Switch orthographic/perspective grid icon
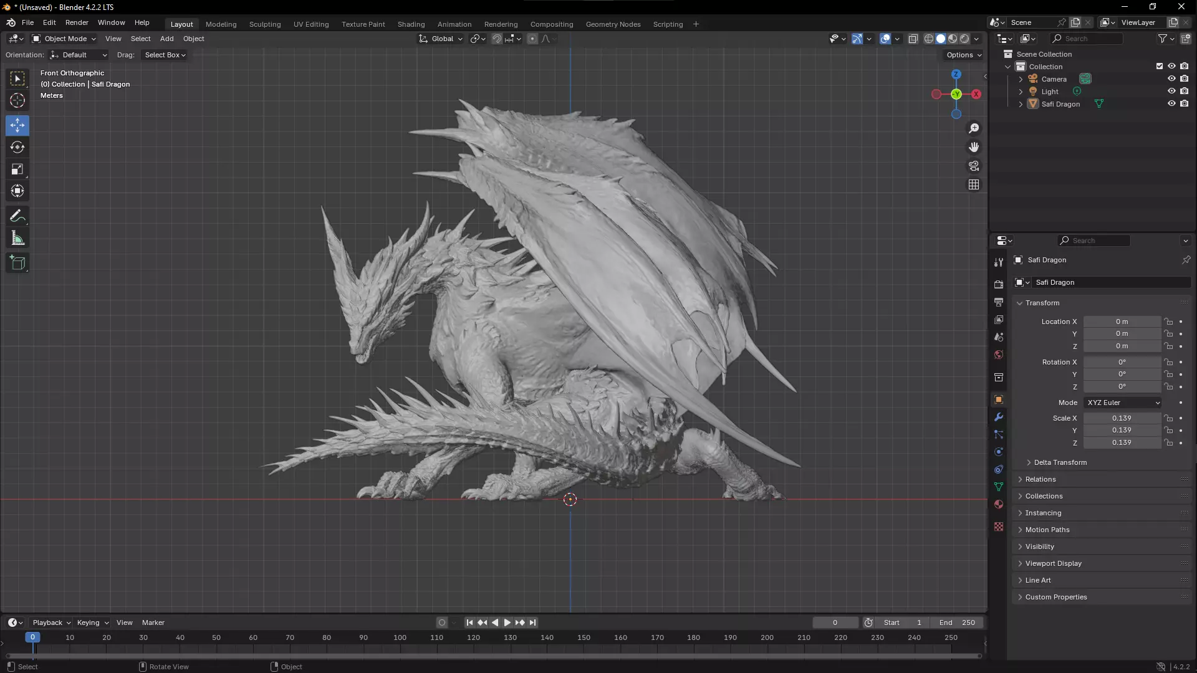The image size is (1197, 673). pos(974,184)
